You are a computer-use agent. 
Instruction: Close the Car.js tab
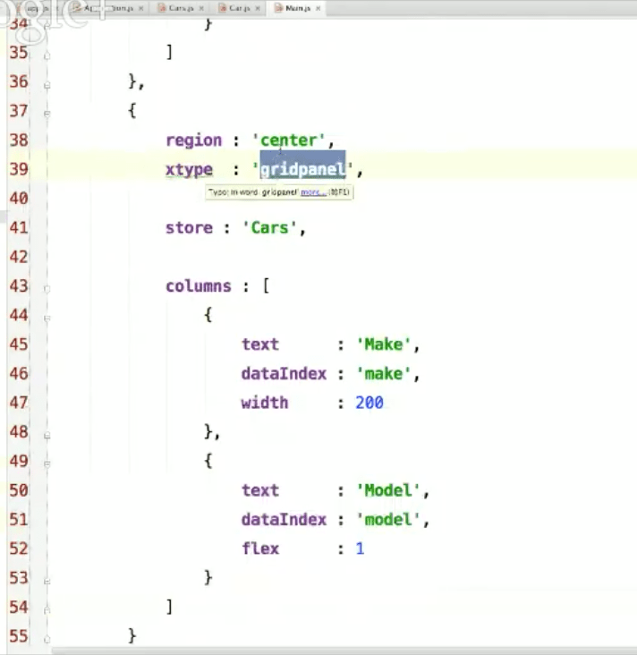point(258,8)
